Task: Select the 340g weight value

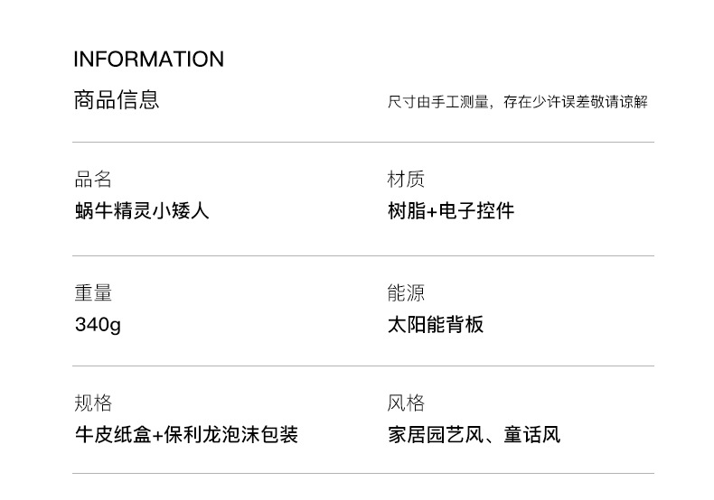Action: (x=98, y=325)
